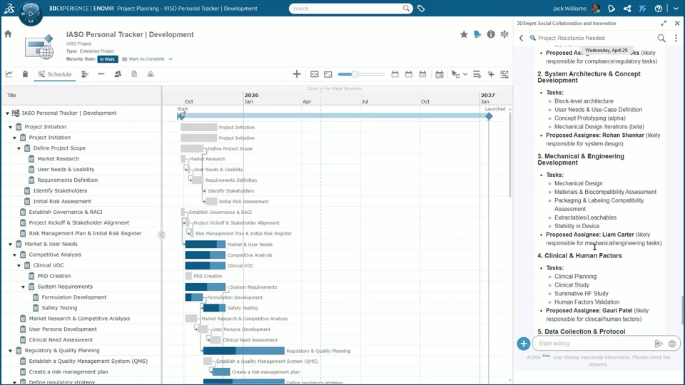The height and width of the screenshot is (385, 685).
Task: Open notifications bell in top bar
Action: pyautogui.click(x=612, y=9)
